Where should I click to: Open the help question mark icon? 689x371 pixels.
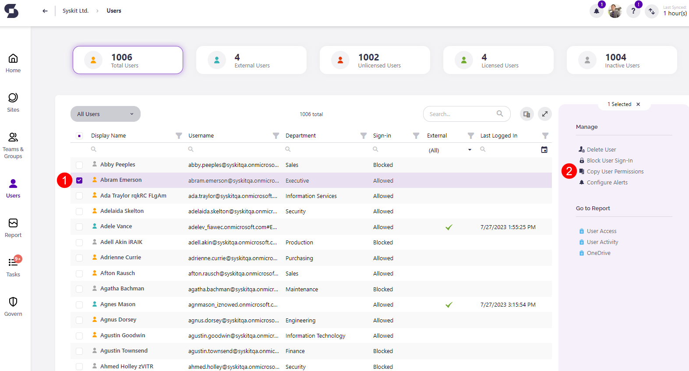[x=633, y=11]
